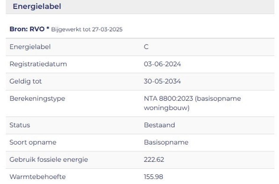Screen dimensions: 279x184
Task: Click the Warmtebehoefte row label
Action: (x=37, y=177)
